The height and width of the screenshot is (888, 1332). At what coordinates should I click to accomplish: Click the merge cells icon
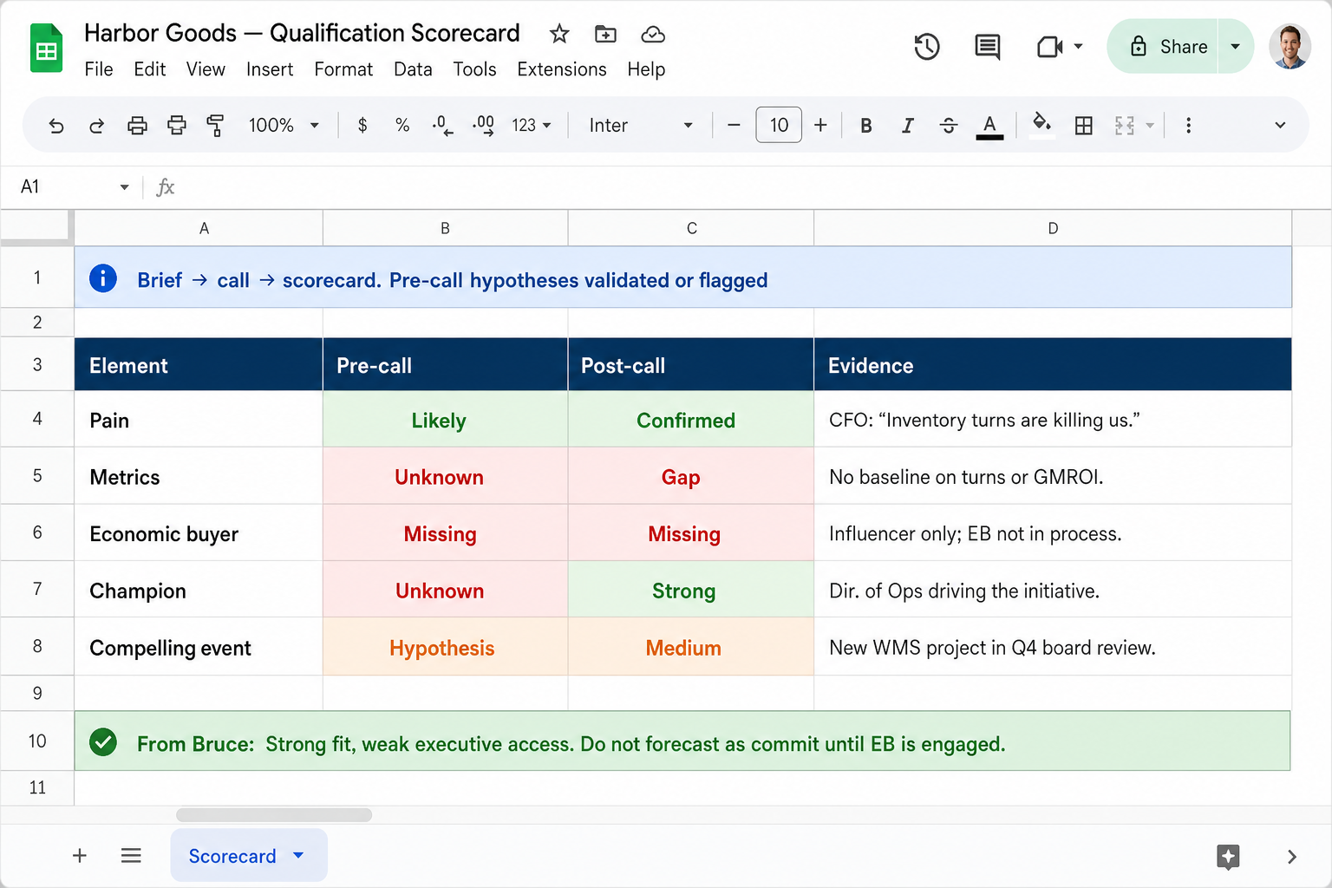coord(1125,126)
